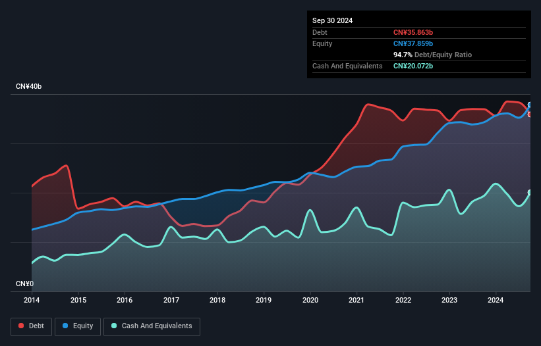
Task: Click Cash And Equivalents label in tooltip
Action: click(x=347, y=66)
